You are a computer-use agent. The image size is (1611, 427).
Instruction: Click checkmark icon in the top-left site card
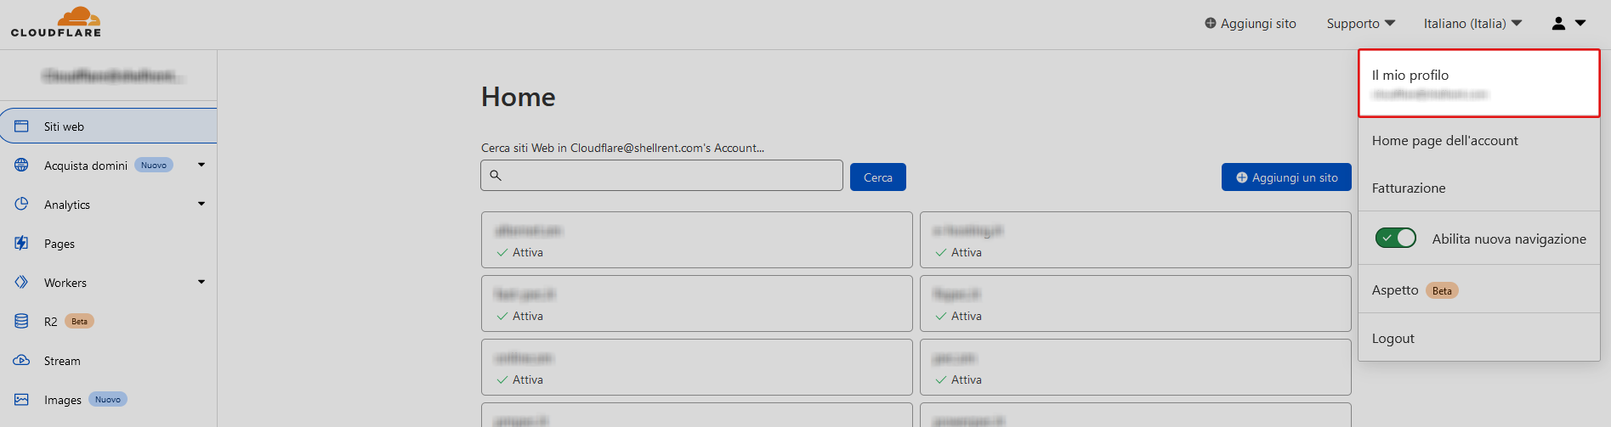502,252
